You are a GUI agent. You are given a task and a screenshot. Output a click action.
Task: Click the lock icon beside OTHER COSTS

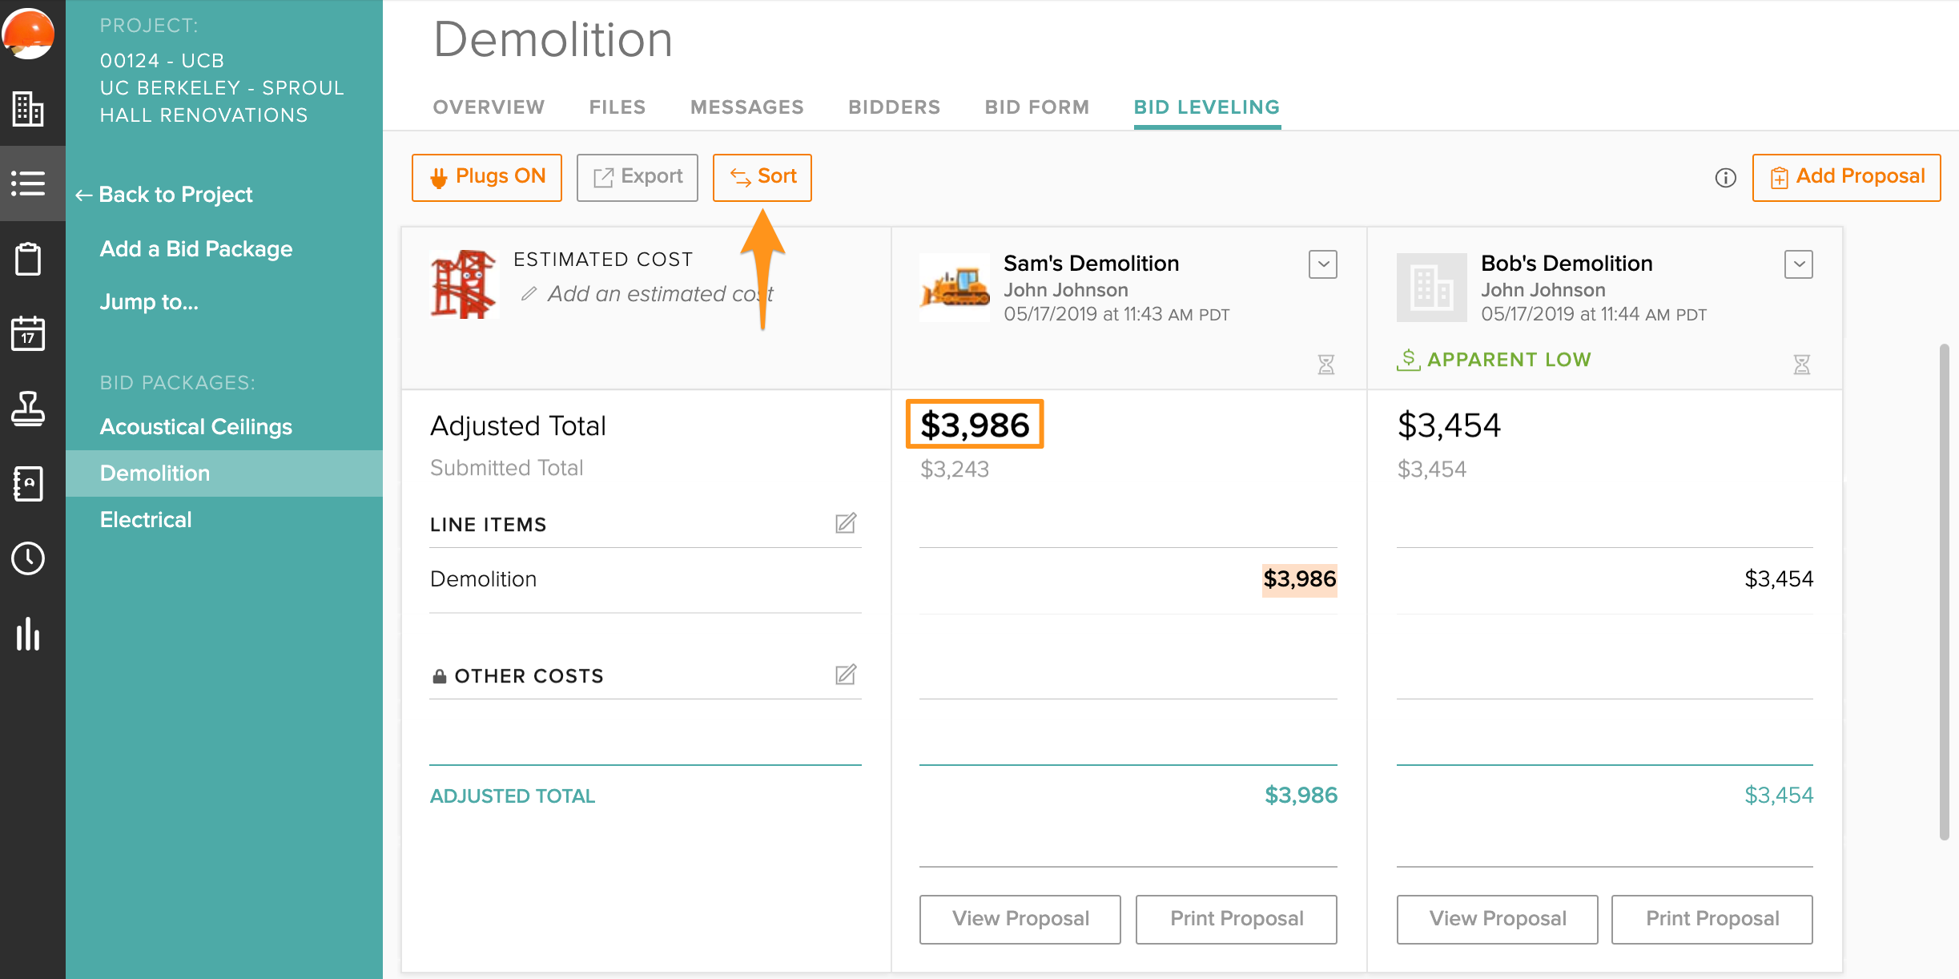pos(439,675)
